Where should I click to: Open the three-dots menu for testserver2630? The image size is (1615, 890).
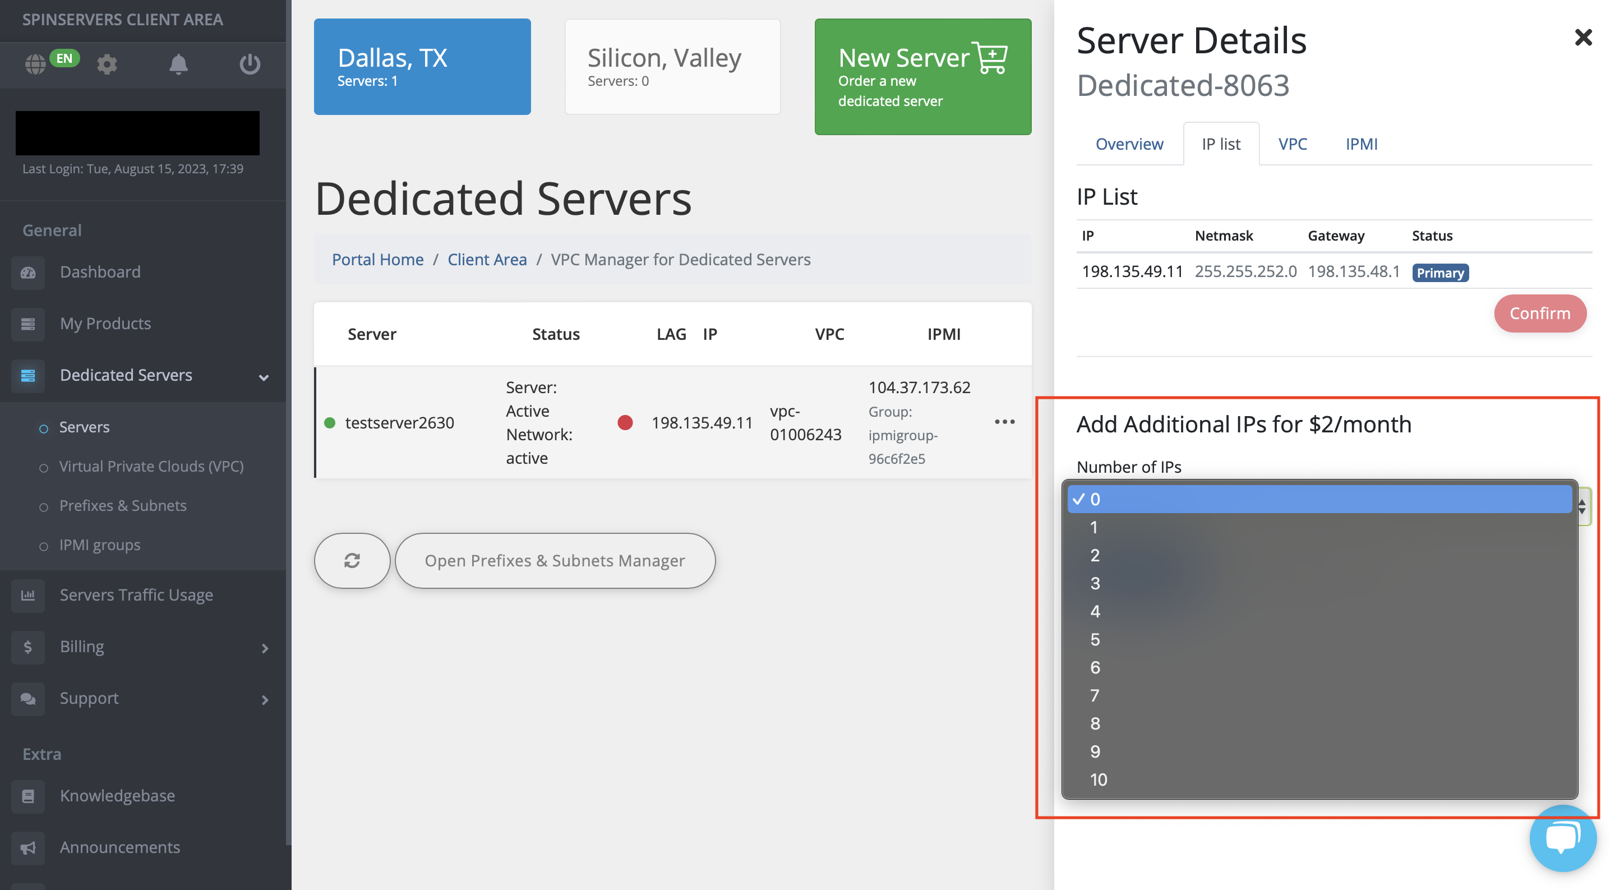point(1004,422)
